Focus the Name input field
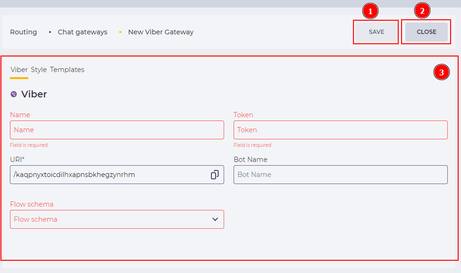Viewport: 461px width, 273px height. point(117,130)
